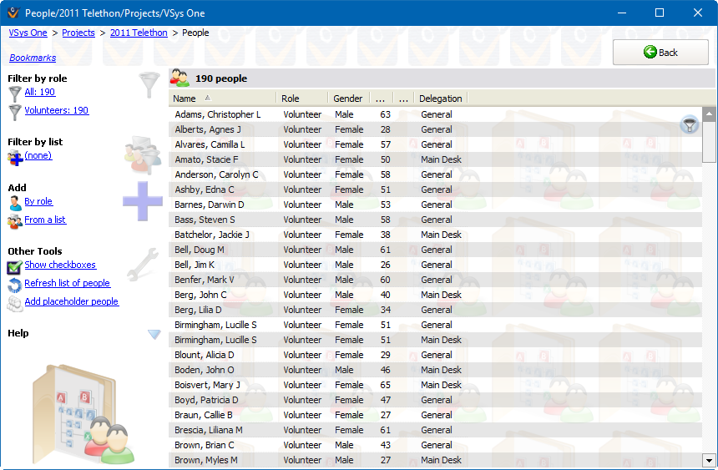Click the funnel icon beside Volunteers: 190
718x470 pixels.
point(14,112)
